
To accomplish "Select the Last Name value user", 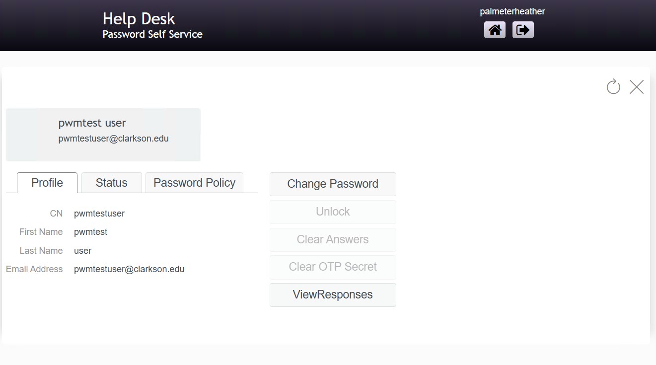I will click(82, 251).
